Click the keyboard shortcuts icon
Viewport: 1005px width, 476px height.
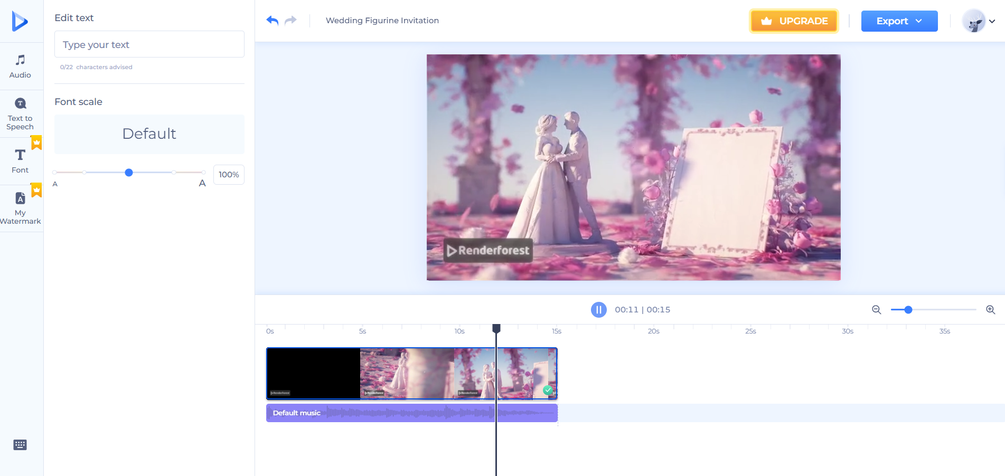coord(20,445)
